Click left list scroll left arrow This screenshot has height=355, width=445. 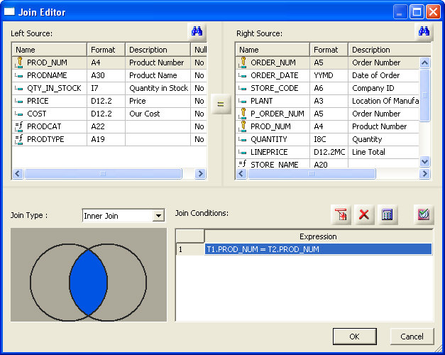pos(18,173)
